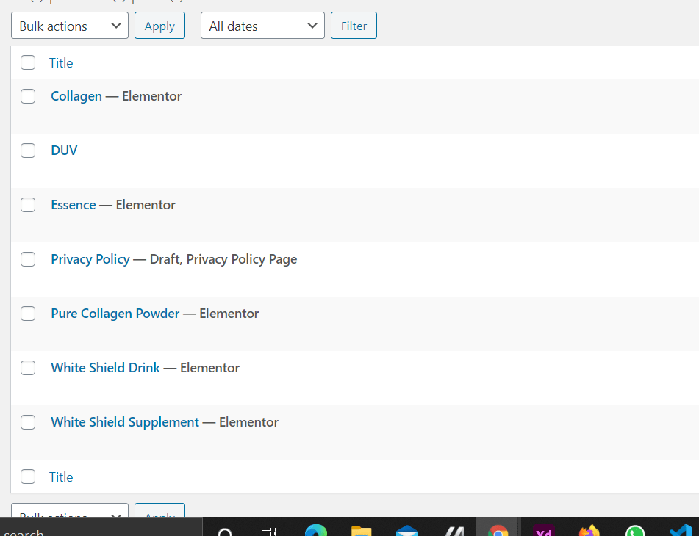Viewport: 699px width, 536px height.
Task: Select the White Shield Drink checkbox
Action: (28, 367)
